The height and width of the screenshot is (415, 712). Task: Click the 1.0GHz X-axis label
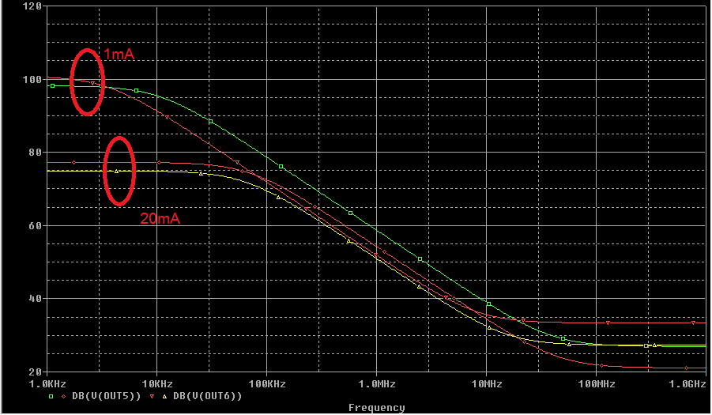point(688,384)
